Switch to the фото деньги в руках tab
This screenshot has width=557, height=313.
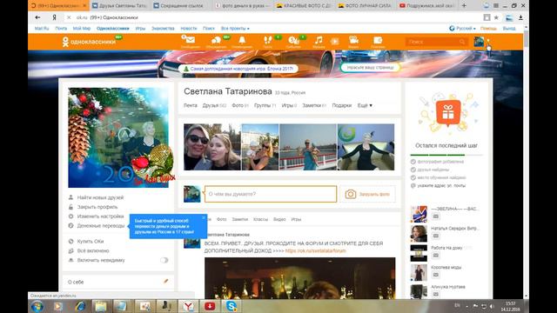243,6
